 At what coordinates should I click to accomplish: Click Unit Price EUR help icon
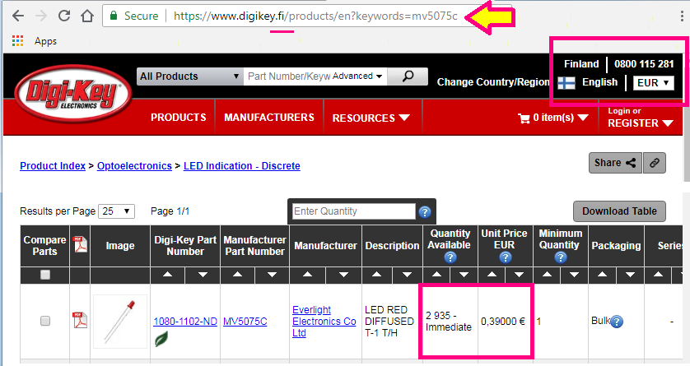pos(506,257)
